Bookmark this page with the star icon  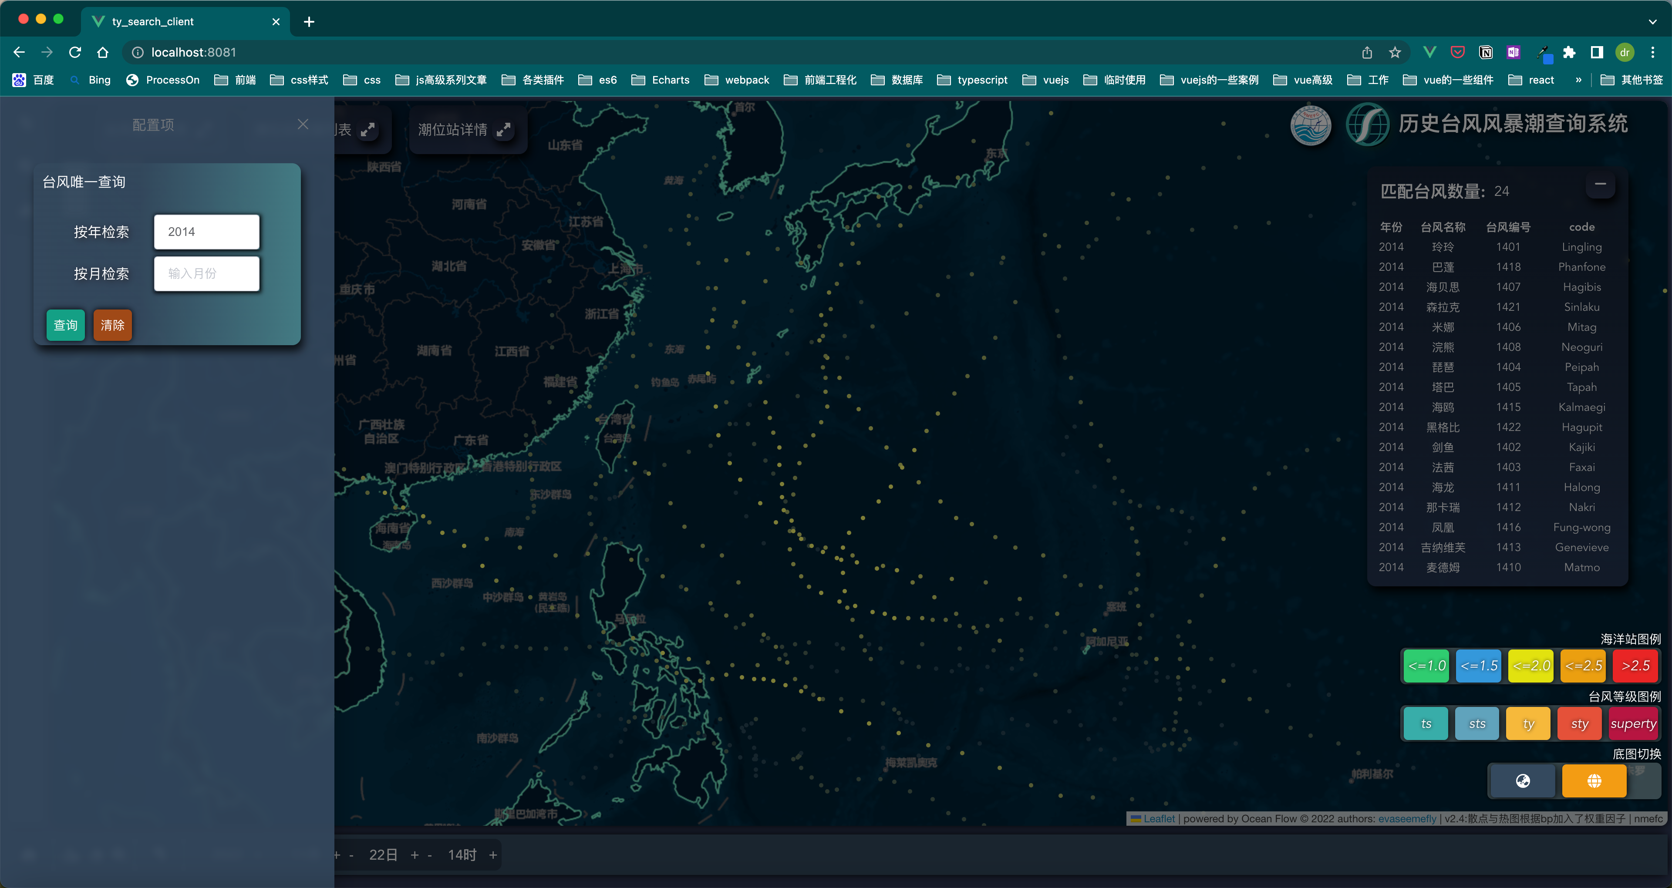[x=1395, y=53]
